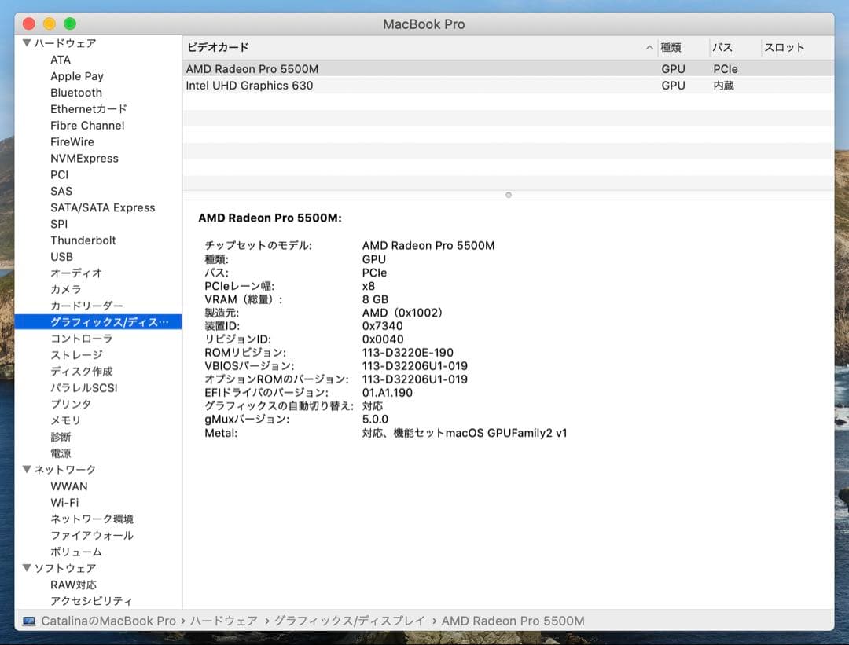Viewport: 849px width, 645px height.
Task: Click the 種類 column header
Action: (673, 47)
